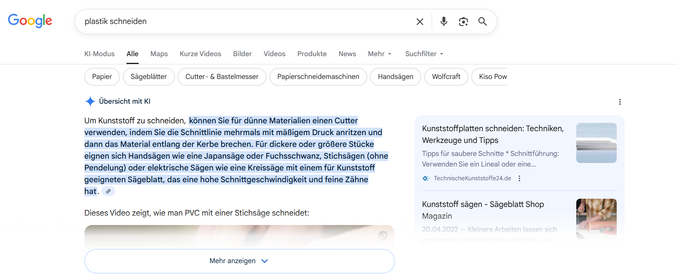Screen dimensions: 678x280
Task: Click the link icon after AI summary
Action: (108, 191)
